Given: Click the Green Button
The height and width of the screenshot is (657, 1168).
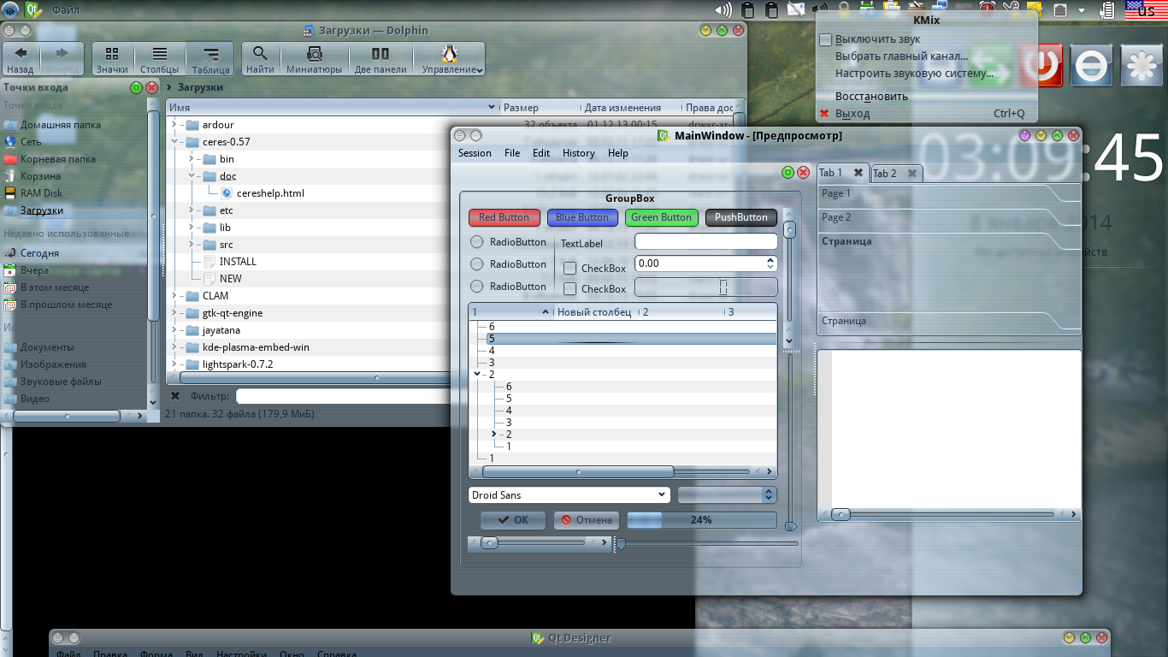Looking at the screenshot, I should coord(661,217).
